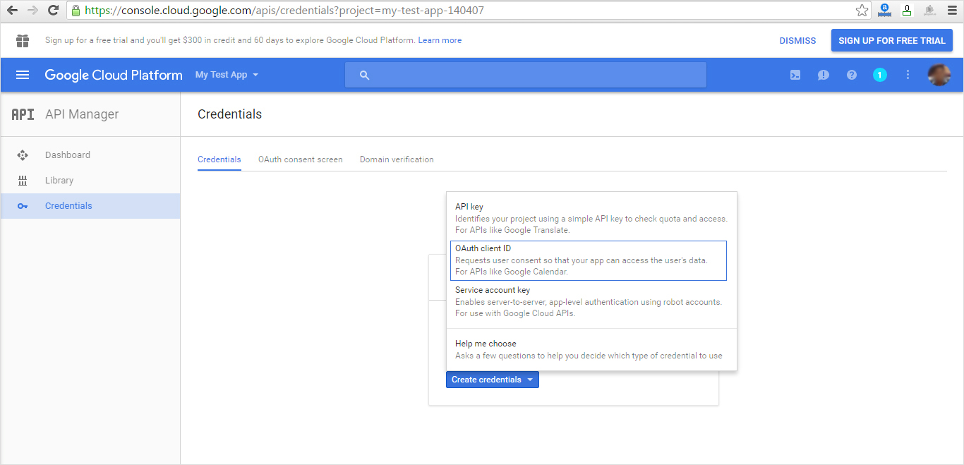Click the first blue browser extension icon
This screenshot has height=465, width=964.
884,11
